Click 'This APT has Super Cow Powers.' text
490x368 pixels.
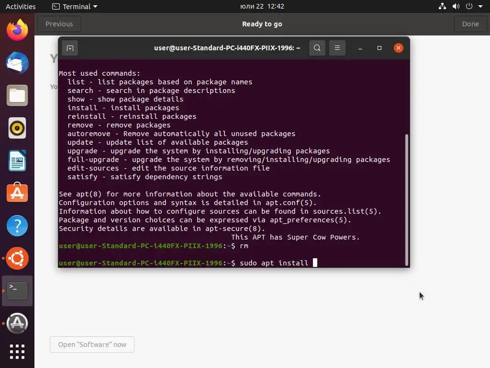point(295,237)
